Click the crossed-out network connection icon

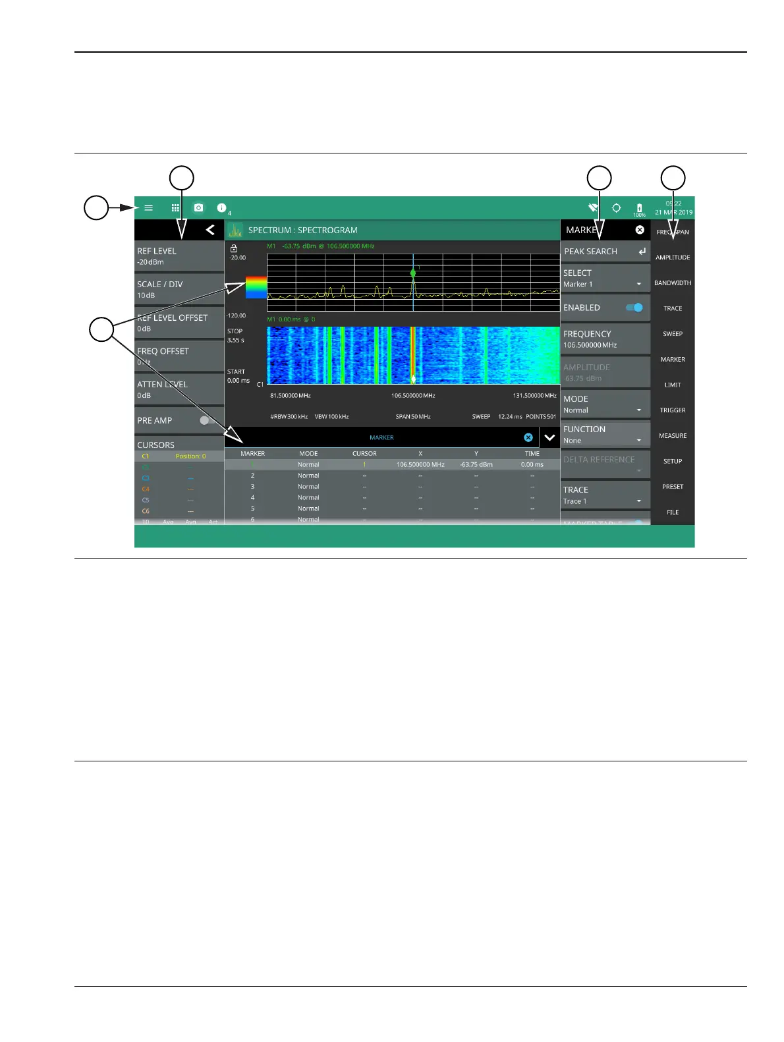(593, 207)
